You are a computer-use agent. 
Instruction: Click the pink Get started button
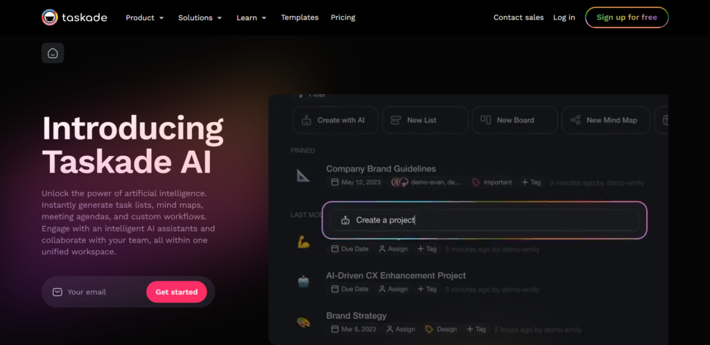point(177,292)
